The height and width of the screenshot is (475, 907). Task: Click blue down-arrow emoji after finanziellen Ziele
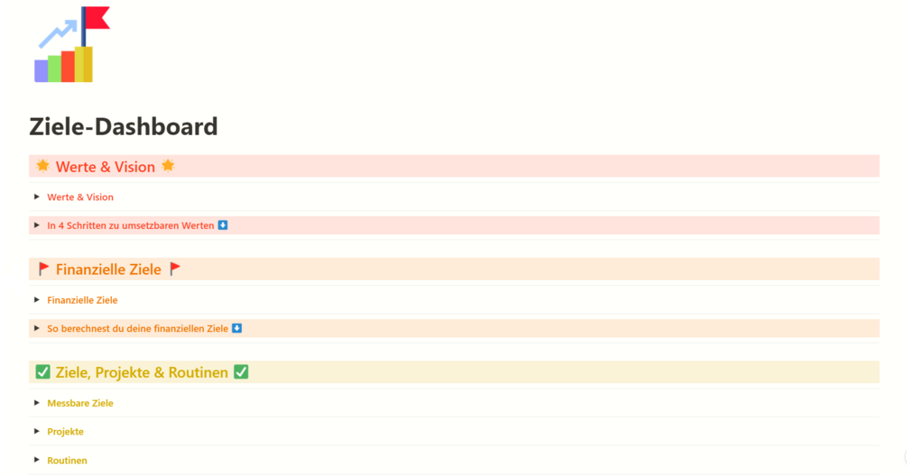(236, 328)
